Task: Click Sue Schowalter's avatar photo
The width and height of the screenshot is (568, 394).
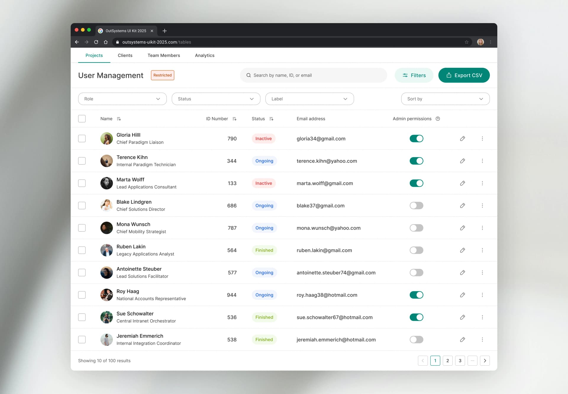Action: coord(106,317)
